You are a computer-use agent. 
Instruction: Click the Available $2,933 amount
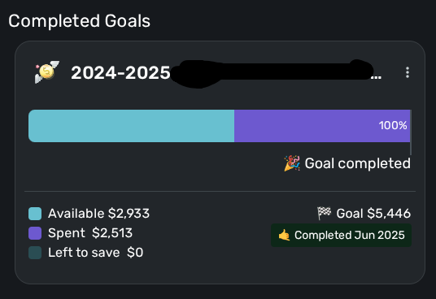[x=98, y=214]
